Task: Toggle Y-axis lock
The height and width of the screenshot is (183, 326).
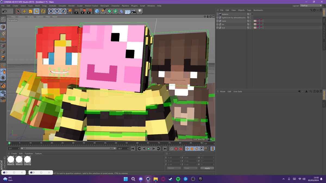Action: (57, 11)
